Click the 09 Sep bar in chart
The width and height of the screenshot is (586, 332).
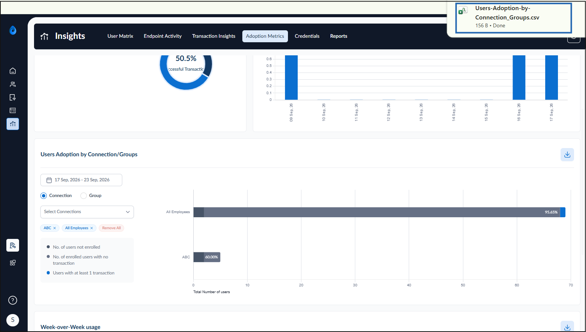point(291,77)
